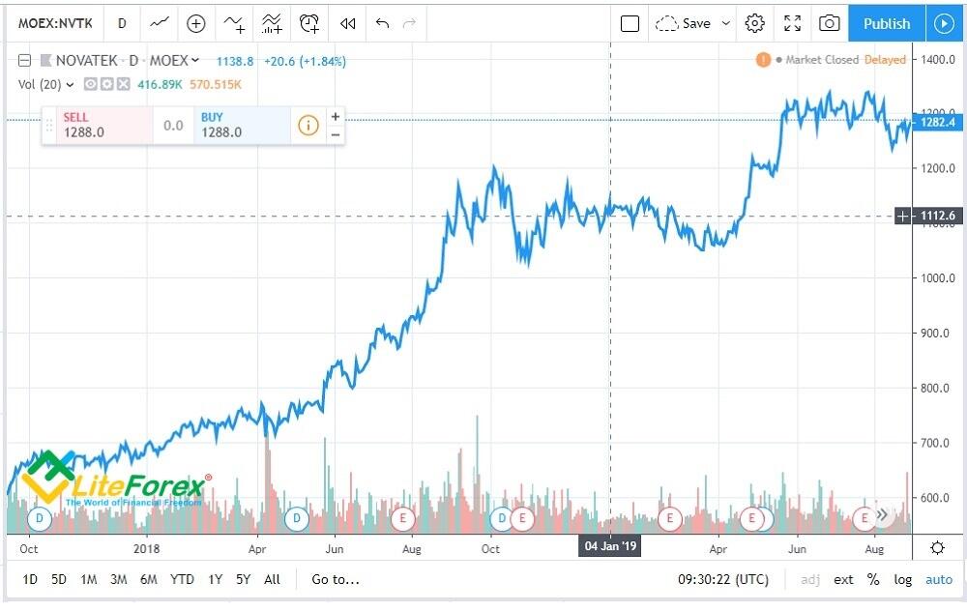
Task: Hide the Volume indicator with its eye toggle
Action: coord(89,84)
